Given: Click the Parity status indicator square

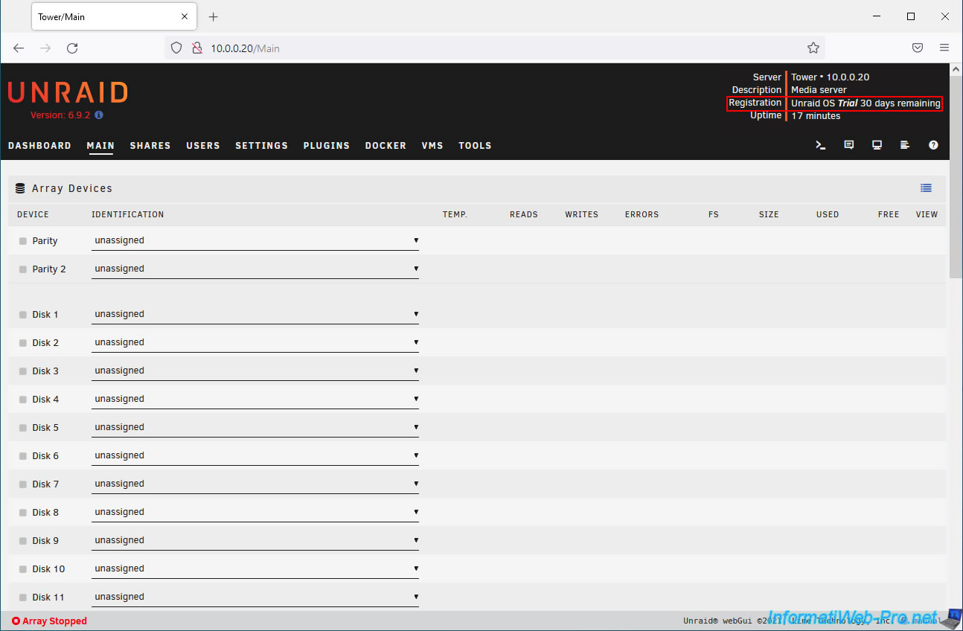Looking at the screenshot, I should [x=23, y=241].
